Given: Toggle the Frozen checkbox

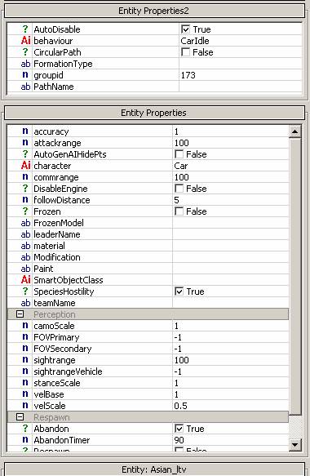Looking at the screenshot, I should pos(179,211).
